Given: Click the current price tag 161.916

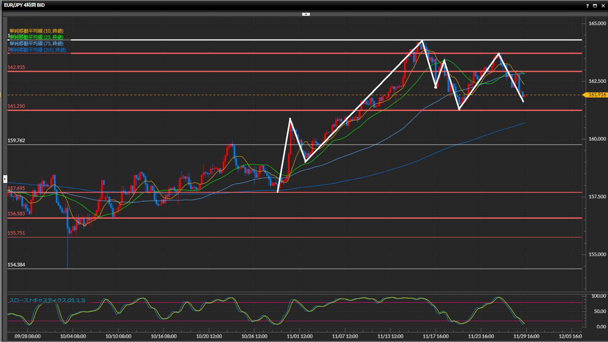Looking at the screenshot, I should (x=597, y=95).
